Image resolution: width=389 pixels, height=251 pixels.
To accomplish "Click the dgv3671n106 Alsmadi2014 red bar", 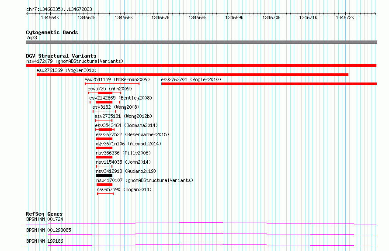I will pyautogui.click(x=104, y=148).
